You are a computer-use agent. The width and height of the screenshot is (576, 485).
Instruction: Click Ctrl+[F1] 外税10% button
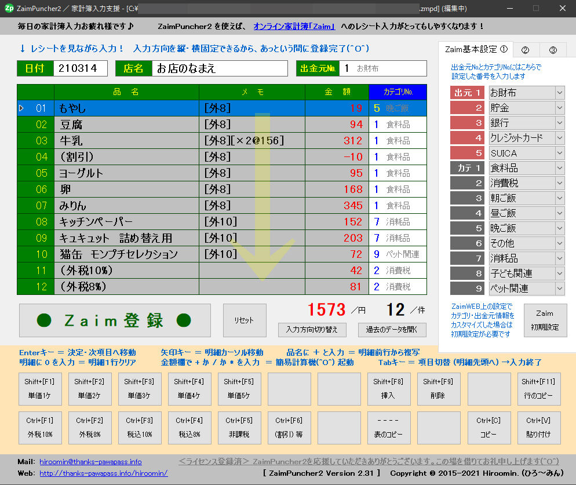40,428
